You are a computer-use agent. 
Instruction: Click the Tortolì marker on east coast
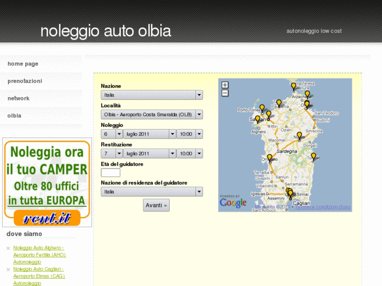click(x=314, y=156)
